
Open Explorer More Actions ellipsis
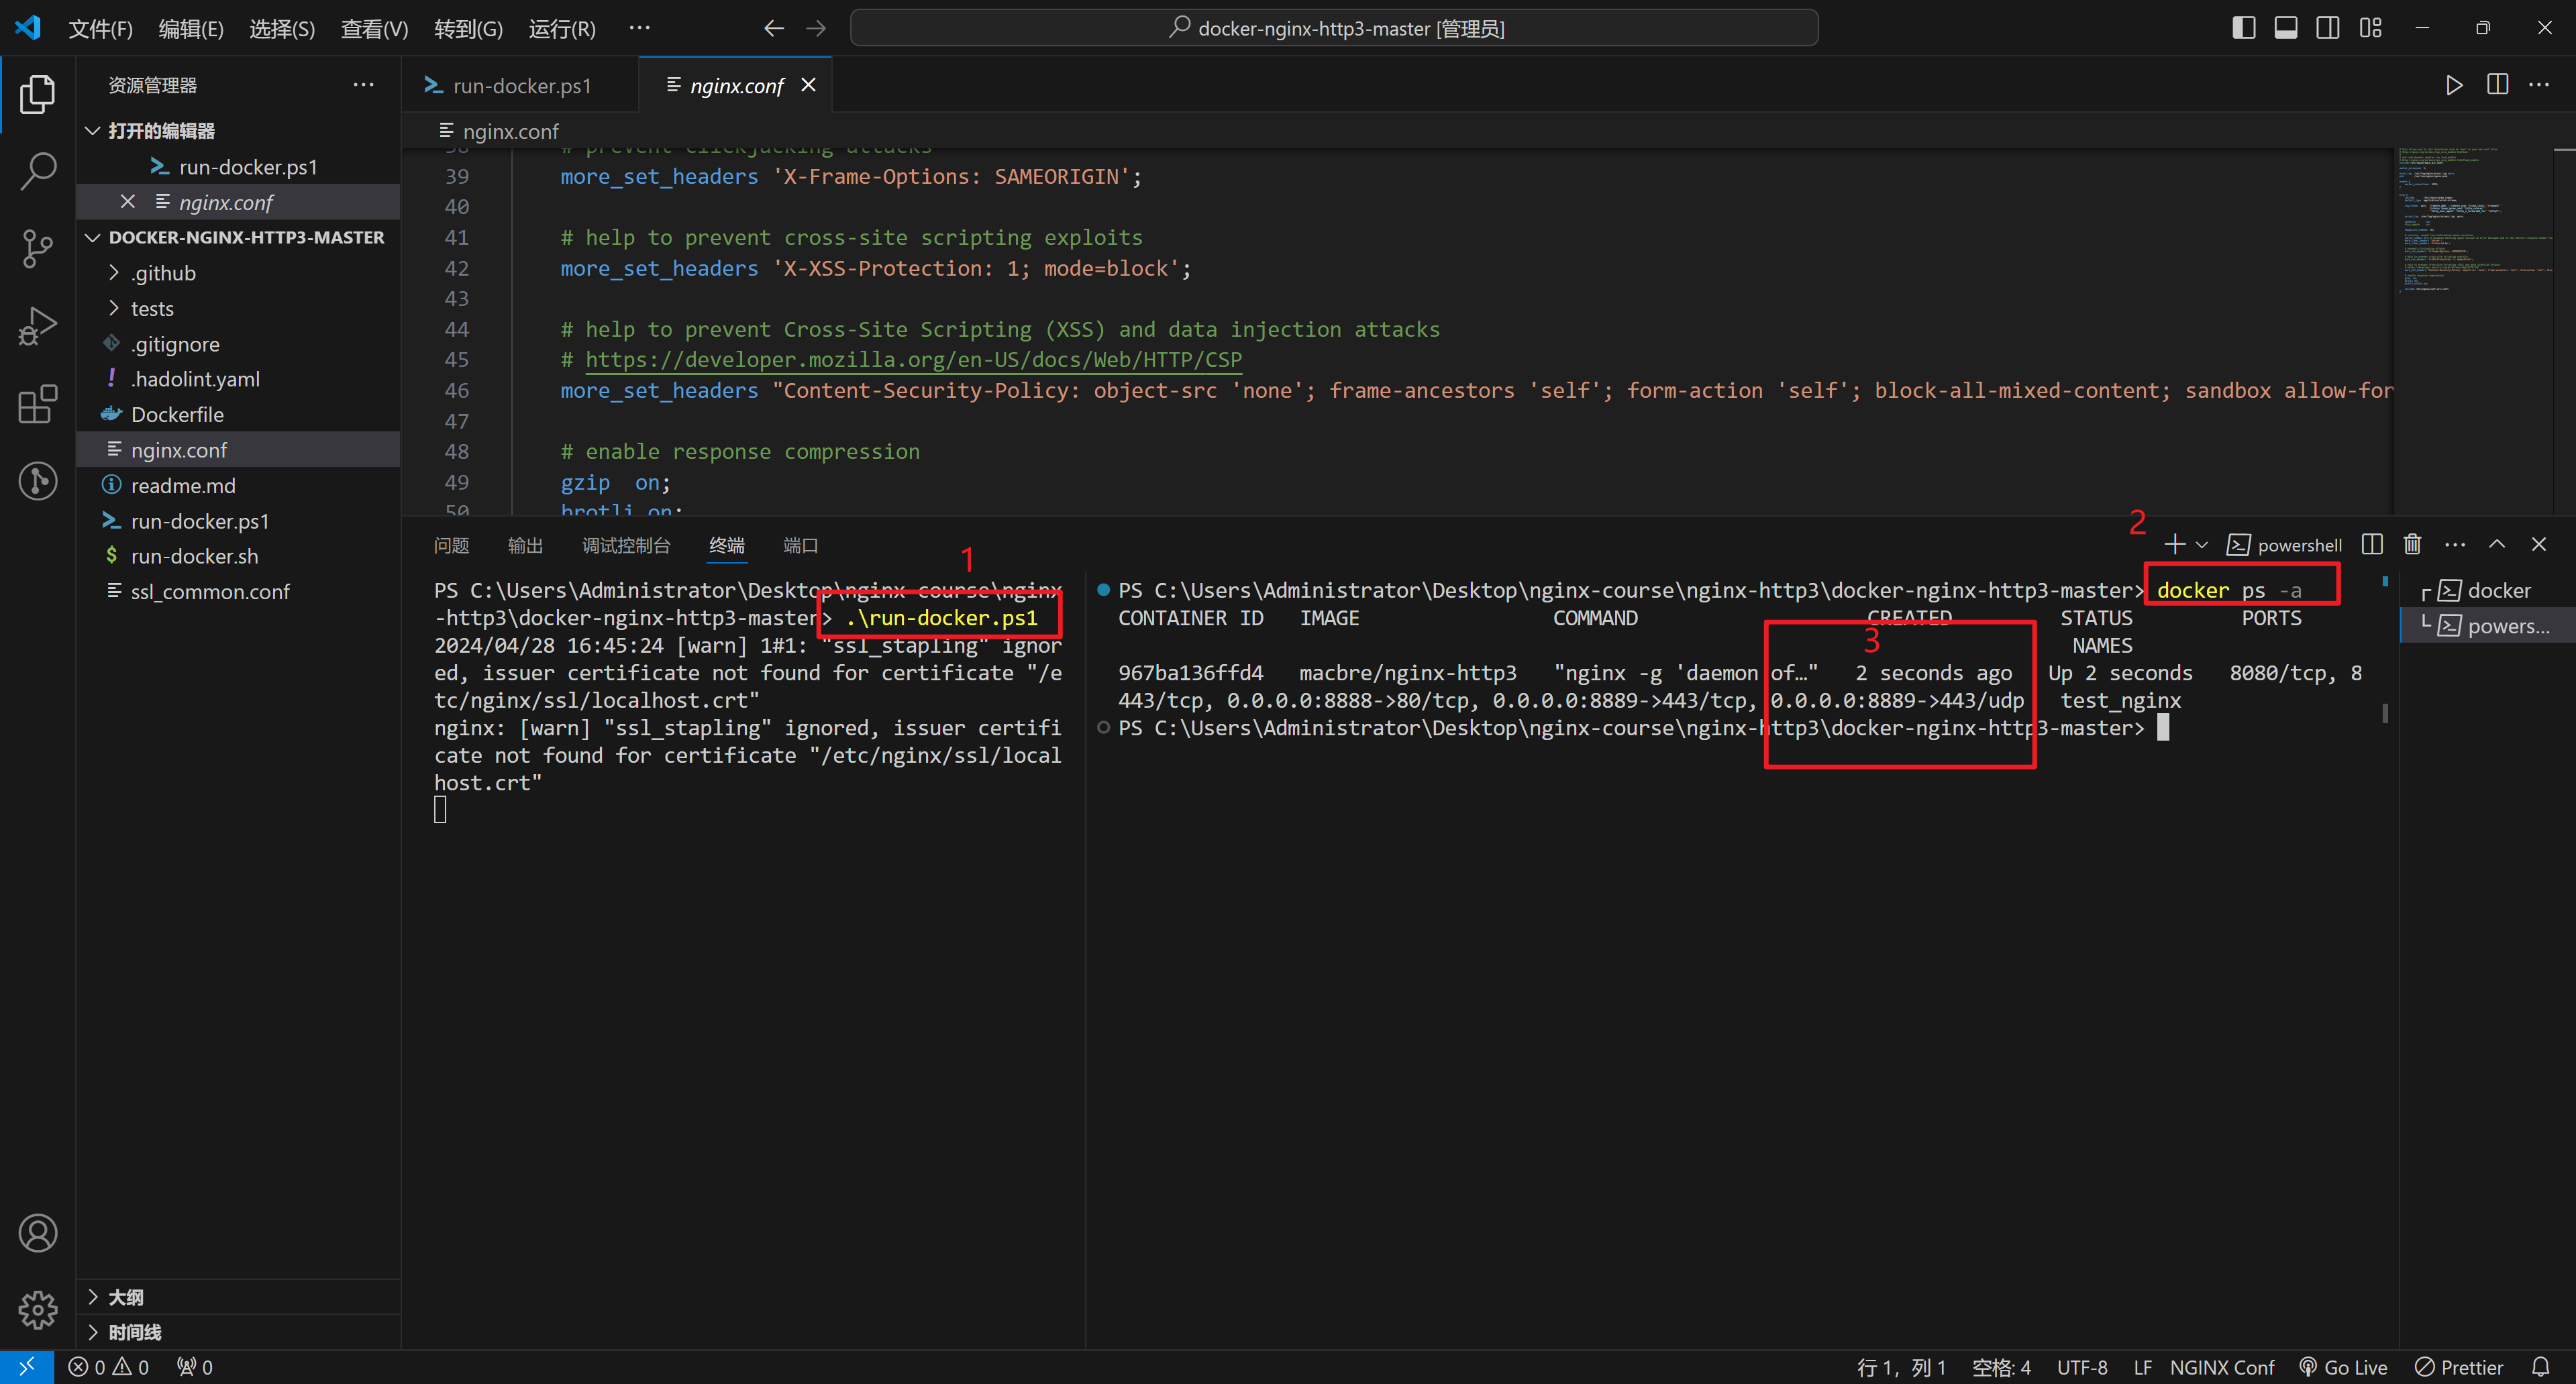363,85
